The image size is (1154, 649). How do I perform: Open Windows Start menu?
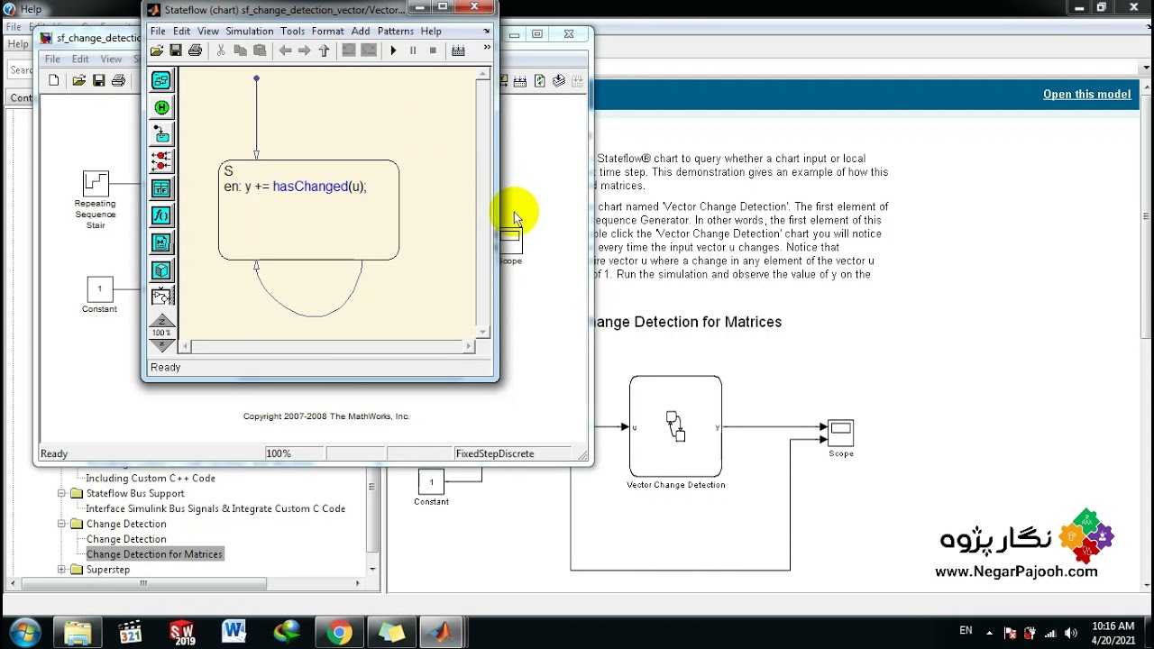[x=24, y=632]
